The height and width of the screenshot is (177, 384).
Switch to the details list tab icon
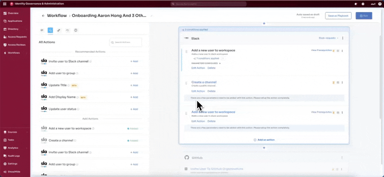coord(42,30)
